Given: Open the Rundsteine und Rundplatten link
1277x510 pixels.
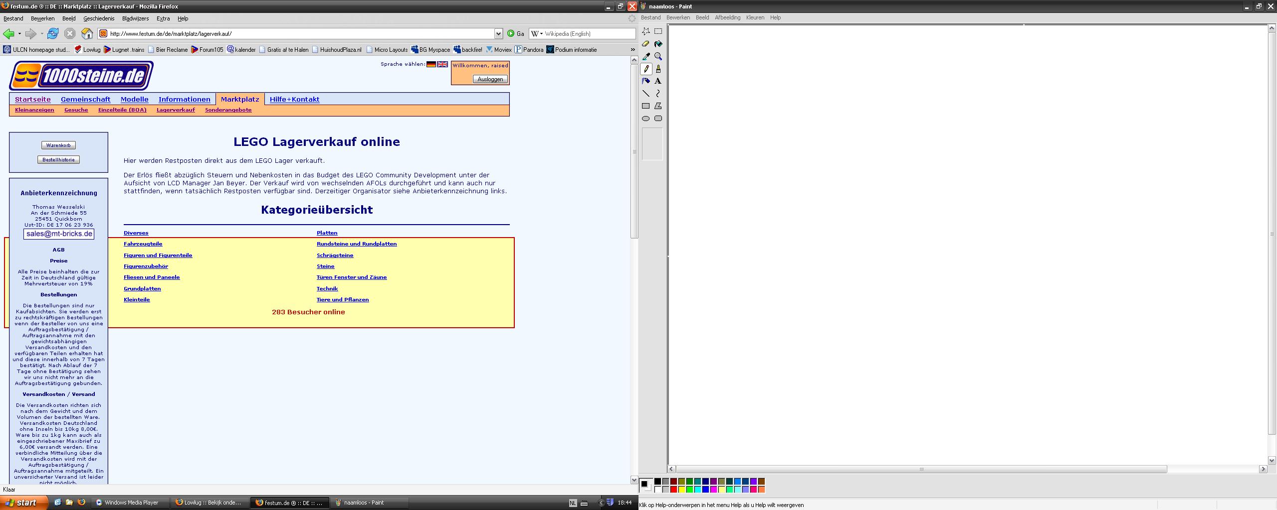Looking at the screenshot, I should [357, 244].
